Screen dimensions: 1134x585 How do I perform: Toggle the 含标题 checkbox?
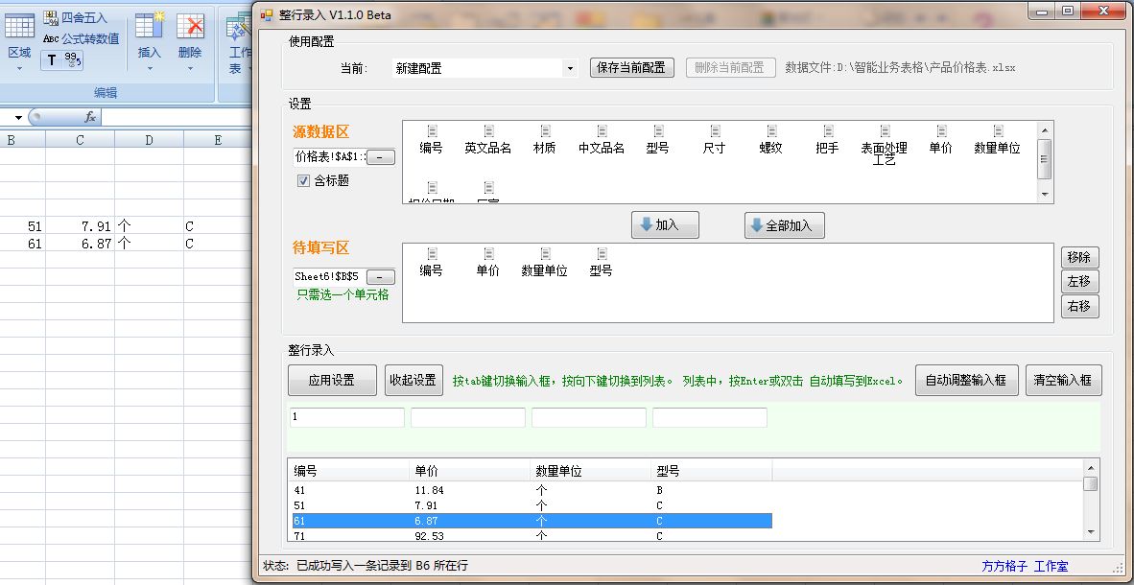pos(303,180)
